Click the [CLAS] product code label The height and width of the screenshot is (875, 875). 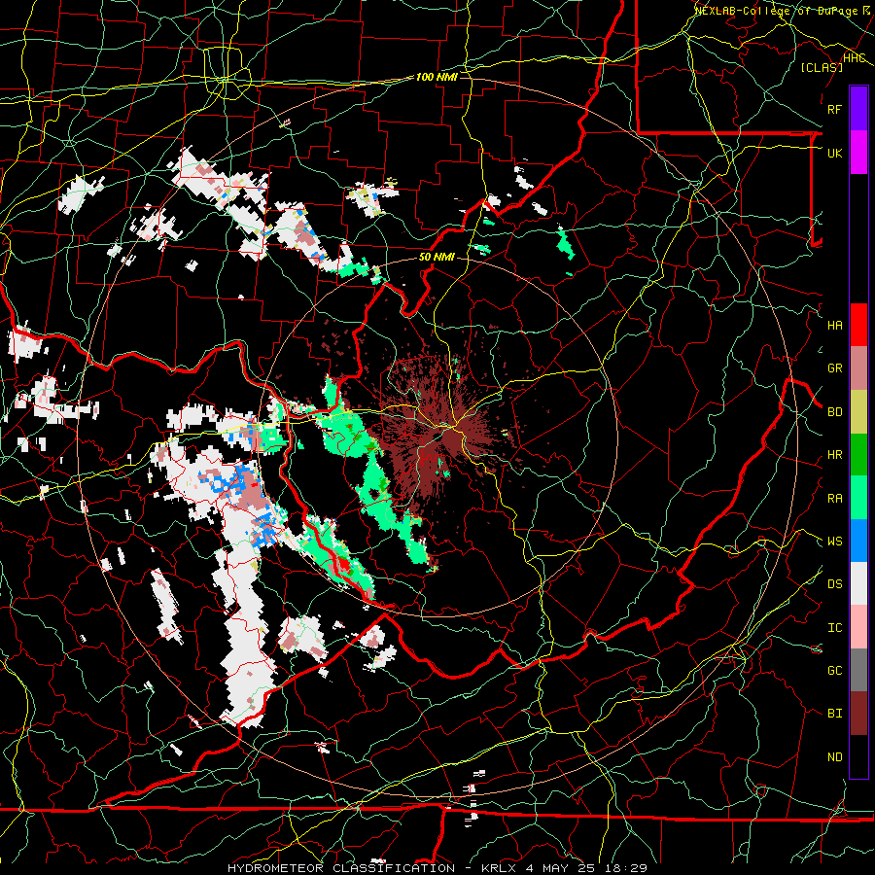click(x=822, y=67)
